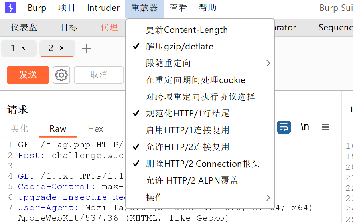Switch request view to Hex
The height and width of the screenshot is (223, 353).
coord(95,129)
